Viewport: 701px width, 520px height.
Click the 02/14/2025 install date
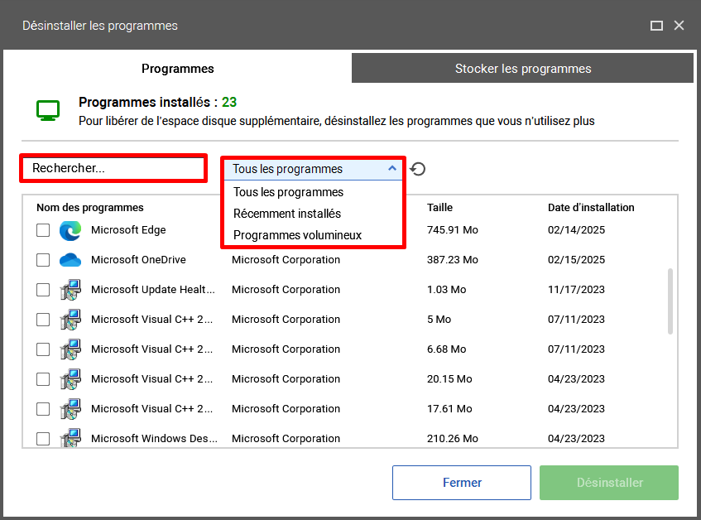pyautogui.click(x=576, y=230)
